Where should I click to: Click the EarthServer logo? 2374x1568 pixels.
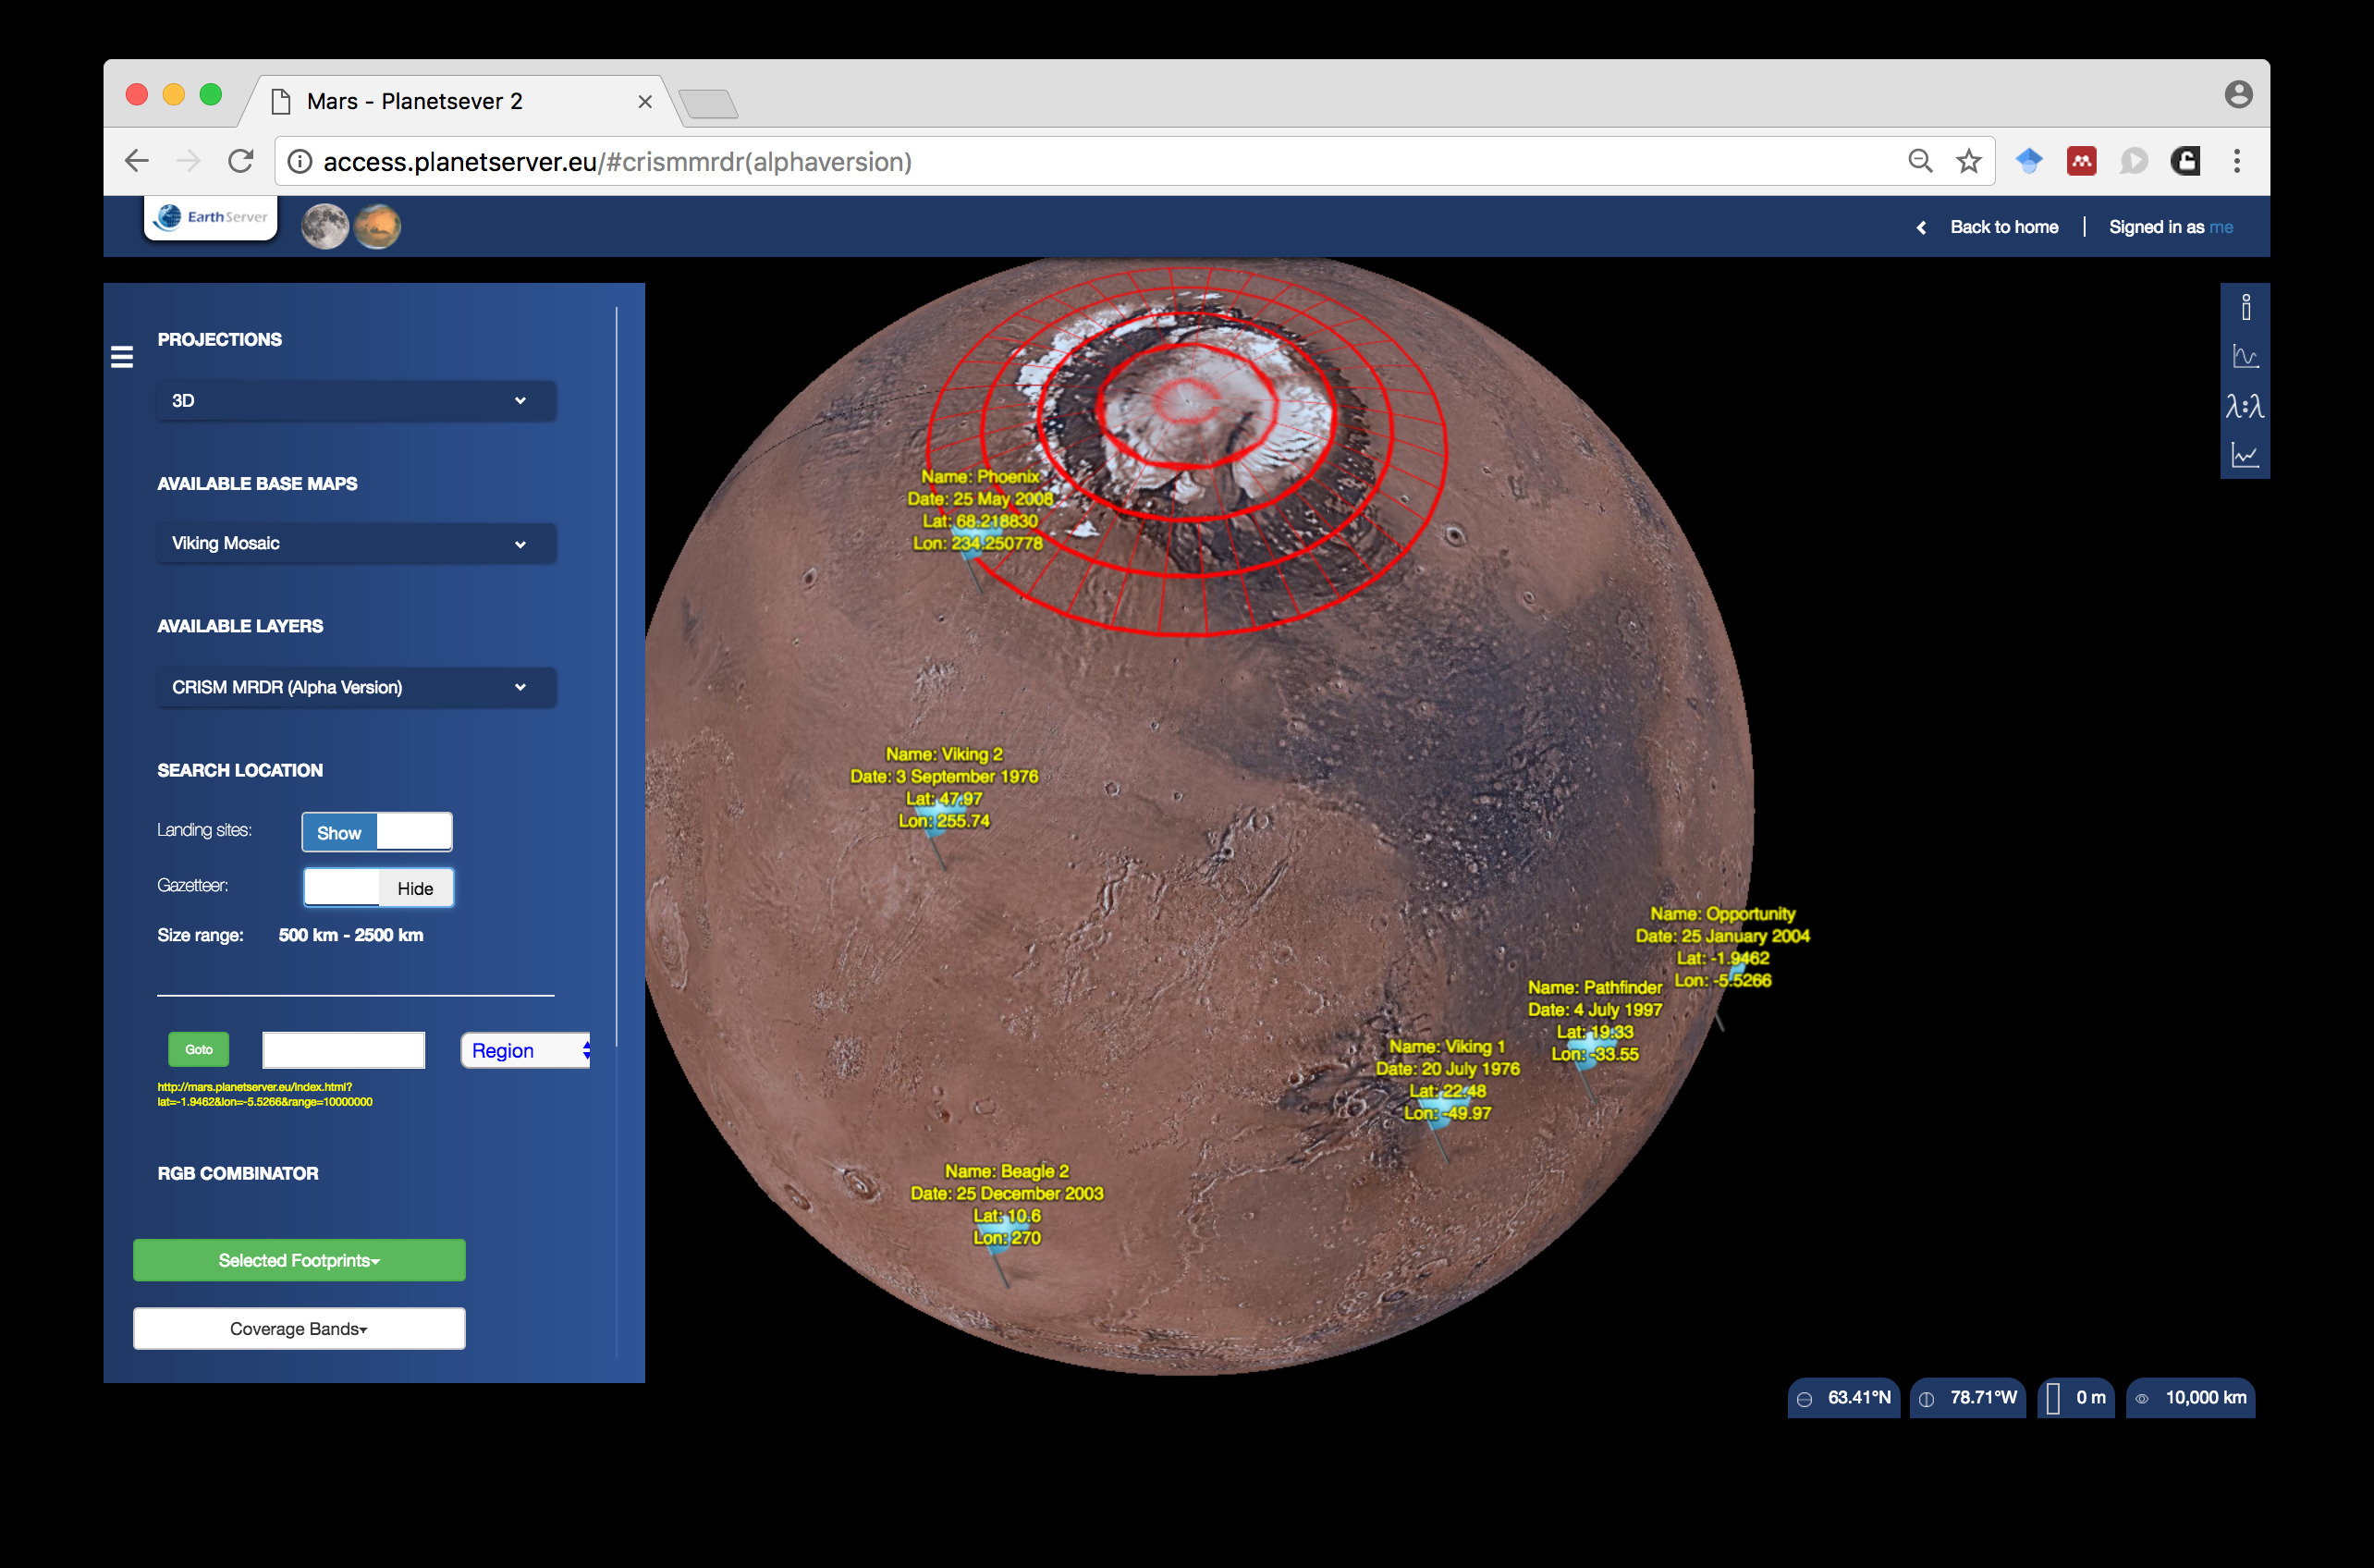coord(211,217)
